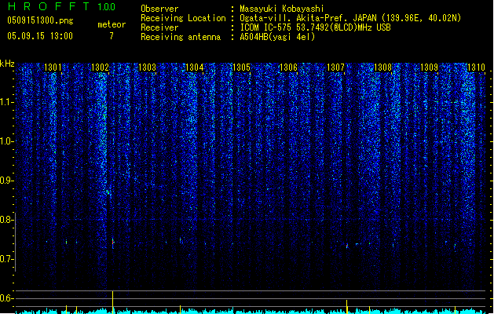Image resolution: width=494 pixels, height=314 pixels.
Task: Click the 0.7 kHz axis tick label
Action: (x=7, y=259)
